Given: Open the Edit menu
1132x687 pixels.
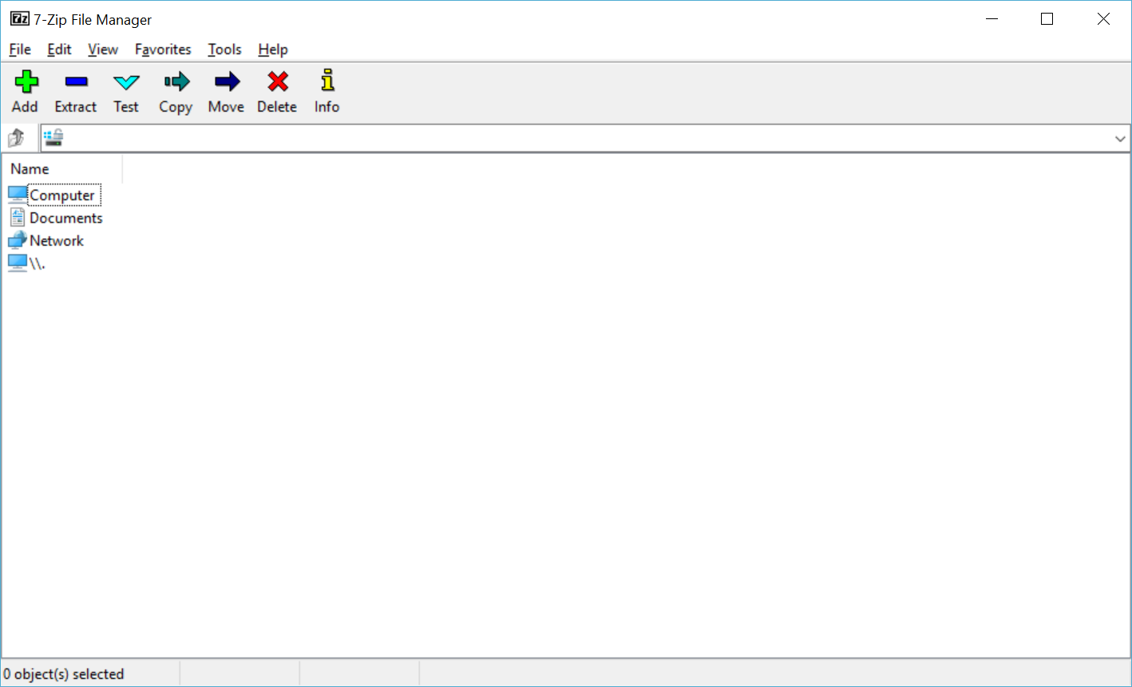Looking at the screenshot, I should pyautogui.click(x=59, y=49).
